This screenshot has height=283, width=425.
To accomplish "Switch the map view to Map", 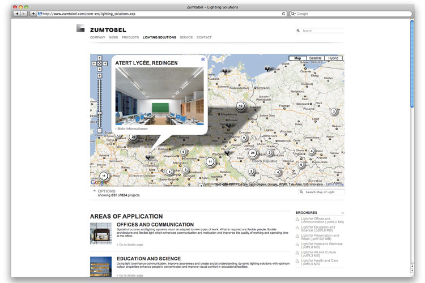I will pos(297,58).
